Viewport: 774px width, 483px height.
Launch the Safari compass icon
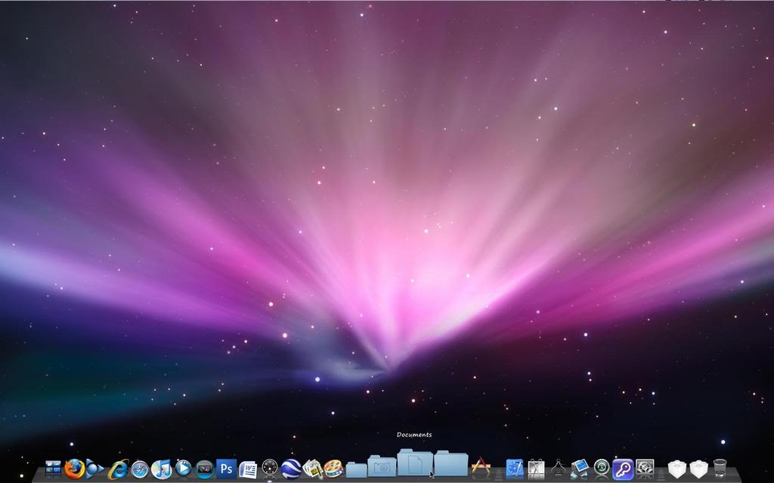[x=140, y=469]
